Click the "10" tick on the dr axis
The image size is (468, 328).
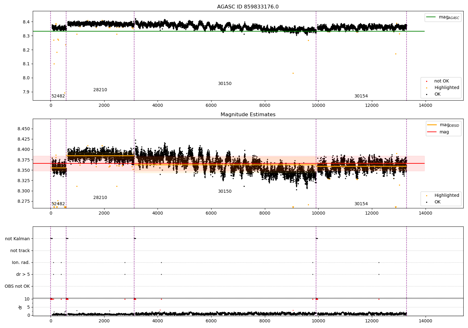pos(27,299)
